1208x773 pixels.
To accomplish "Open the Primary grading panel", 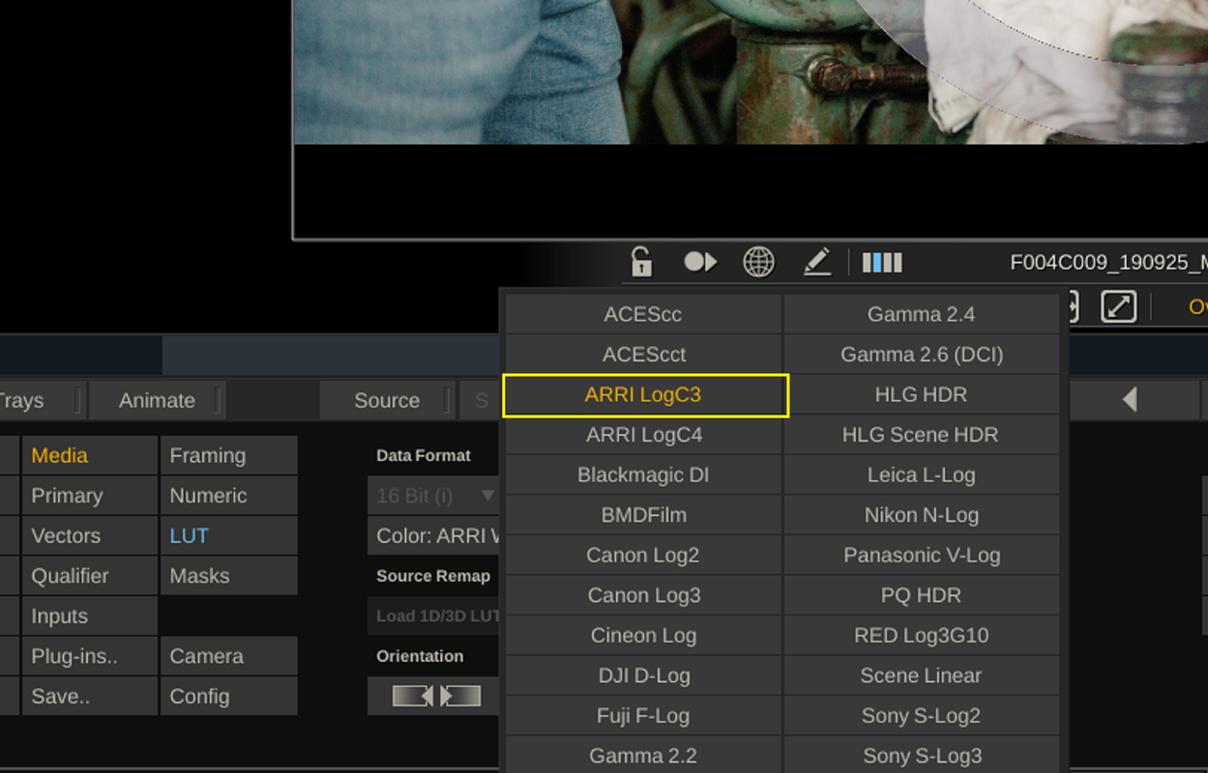I will (x=89, y=496).
